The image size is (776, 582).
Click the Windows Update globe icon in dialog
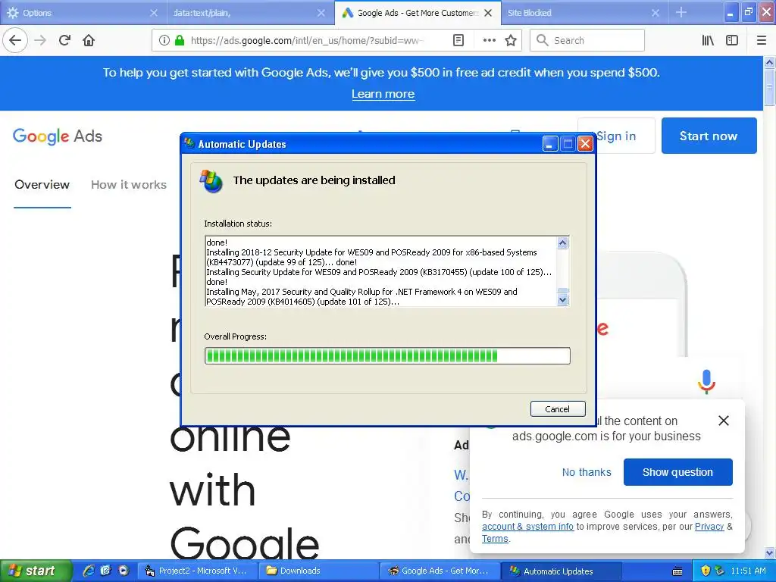pyautogui.click(x=211, y=181)
